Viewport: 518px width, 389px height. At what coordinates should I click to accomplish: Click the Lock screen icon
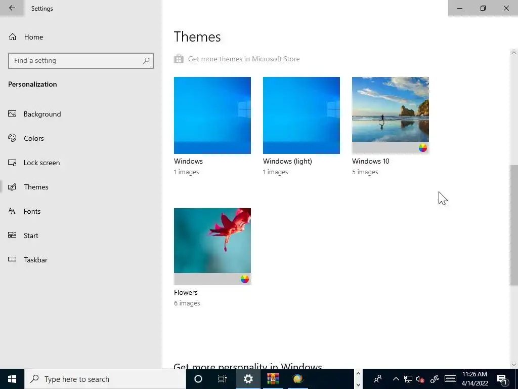coord(12,163)
